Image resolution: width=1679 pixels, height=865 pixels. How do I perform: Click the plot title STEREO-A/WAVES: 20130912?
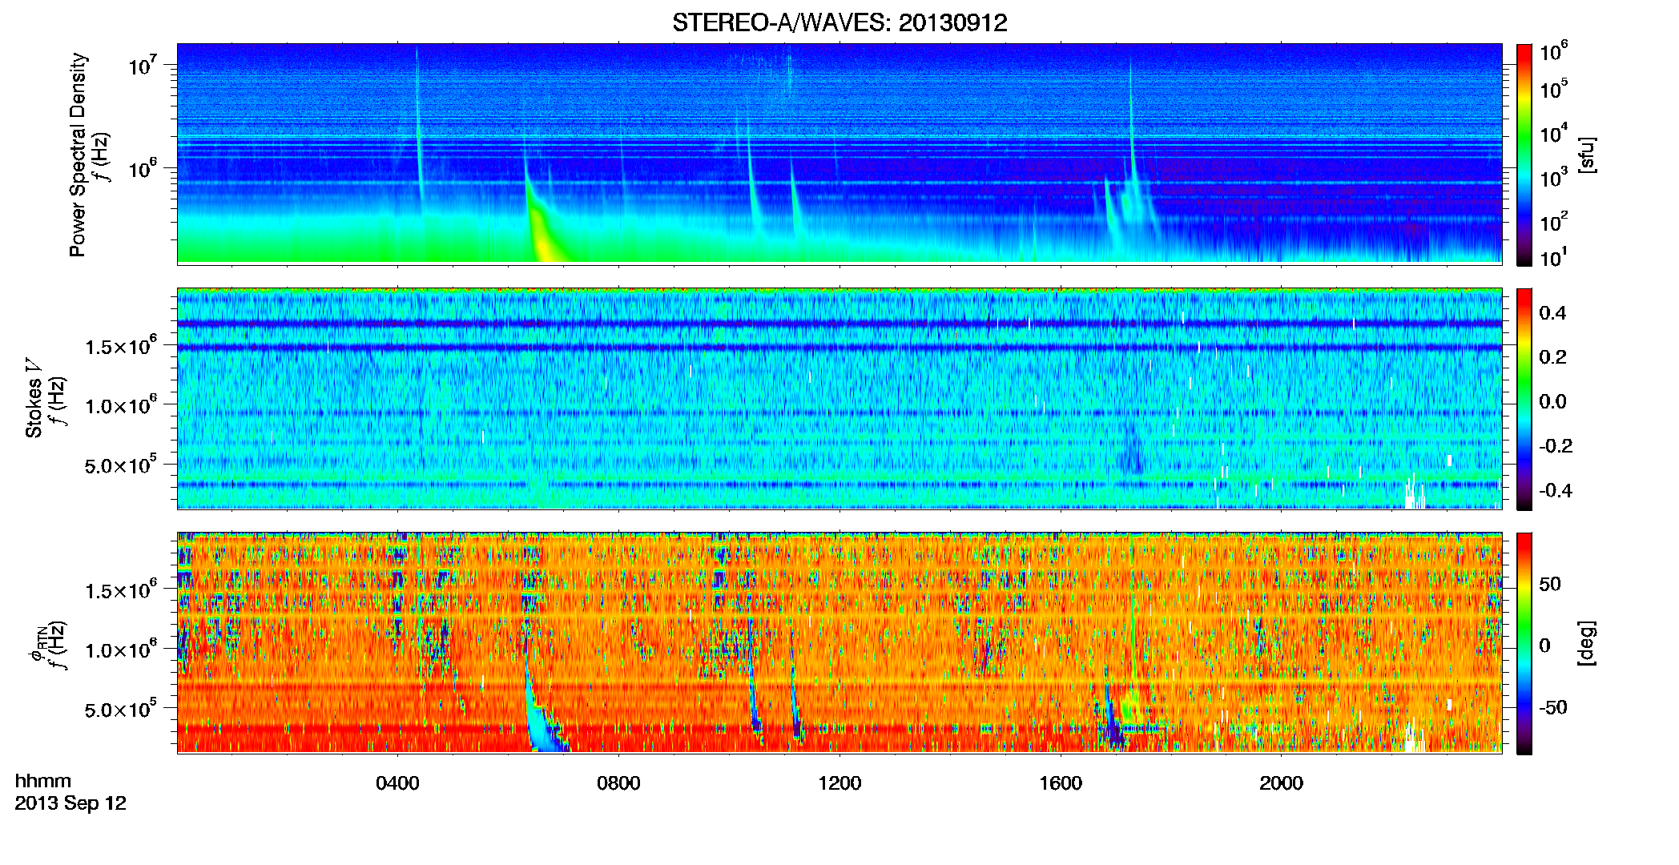(x=839, y=22)
